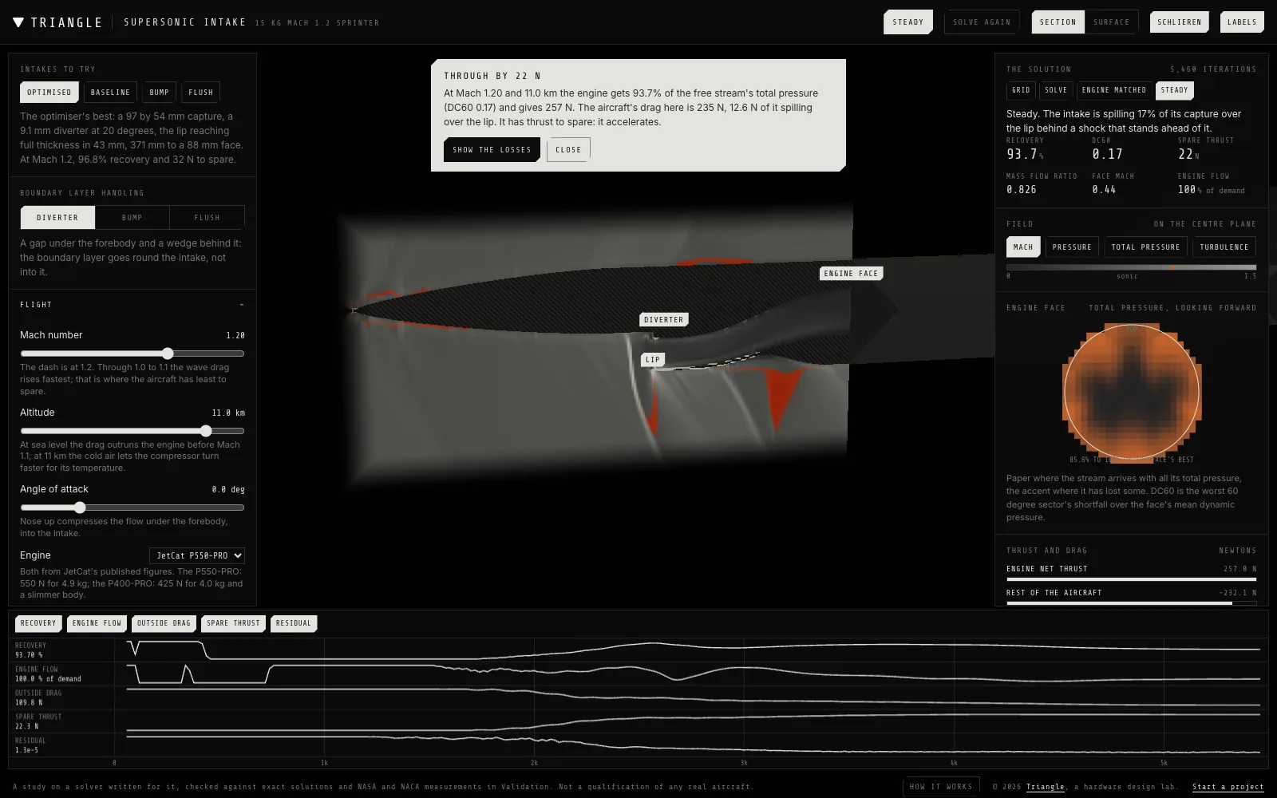Toggle the RESIDUAL history trace
The image size is (1277, 798).
pos(293,623)
